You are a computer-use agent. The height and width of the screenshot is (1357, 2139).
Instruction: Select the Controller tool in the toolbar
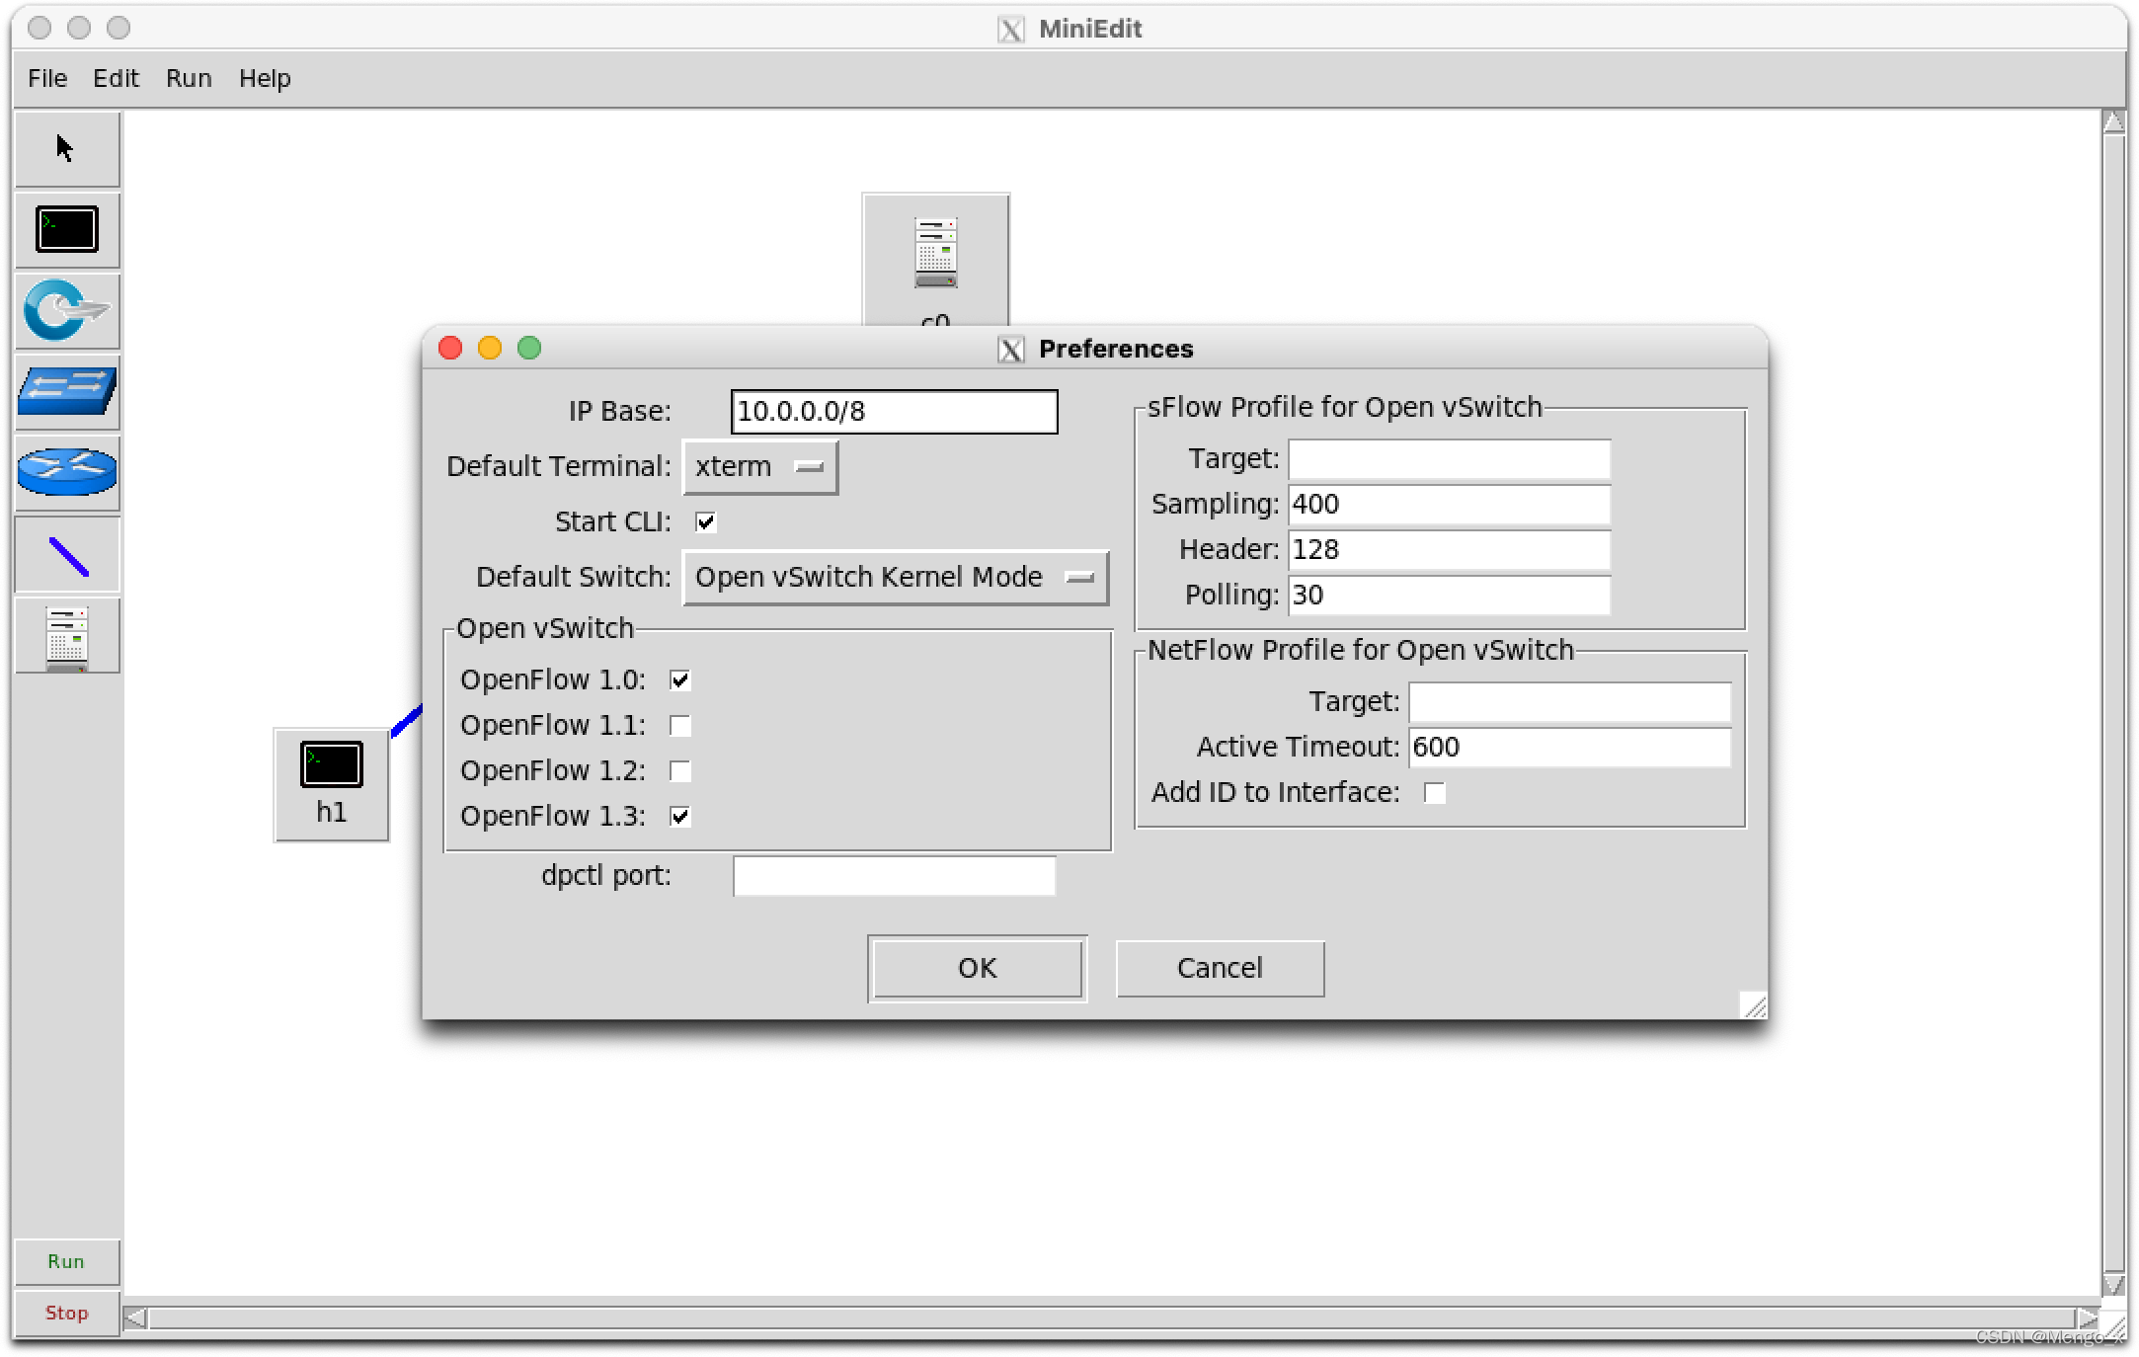click(66, 637)
